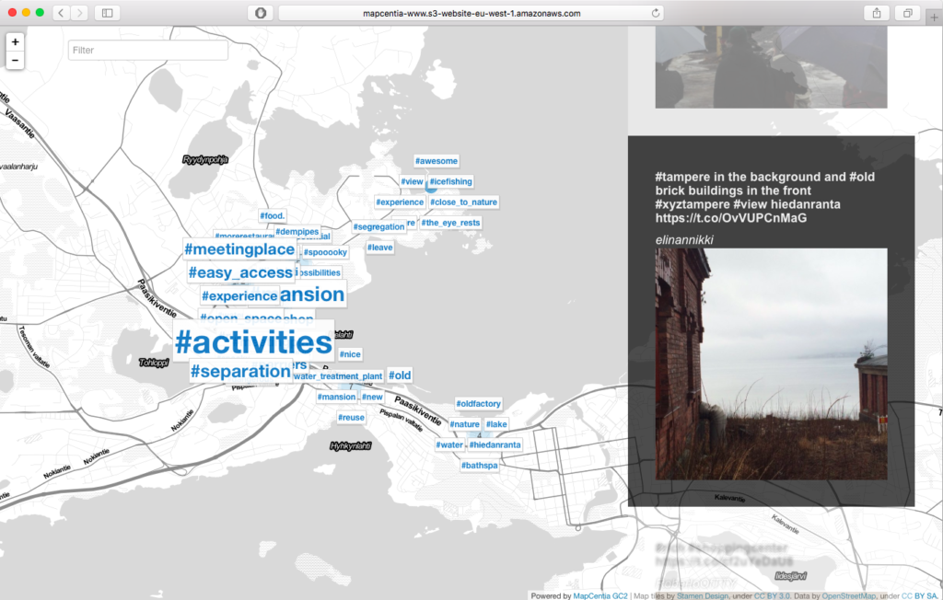Screen dimensions: 943x600
Task: Open the brick building photo by elinannikki
Action: pyautogui.click(x=771, y=363)
